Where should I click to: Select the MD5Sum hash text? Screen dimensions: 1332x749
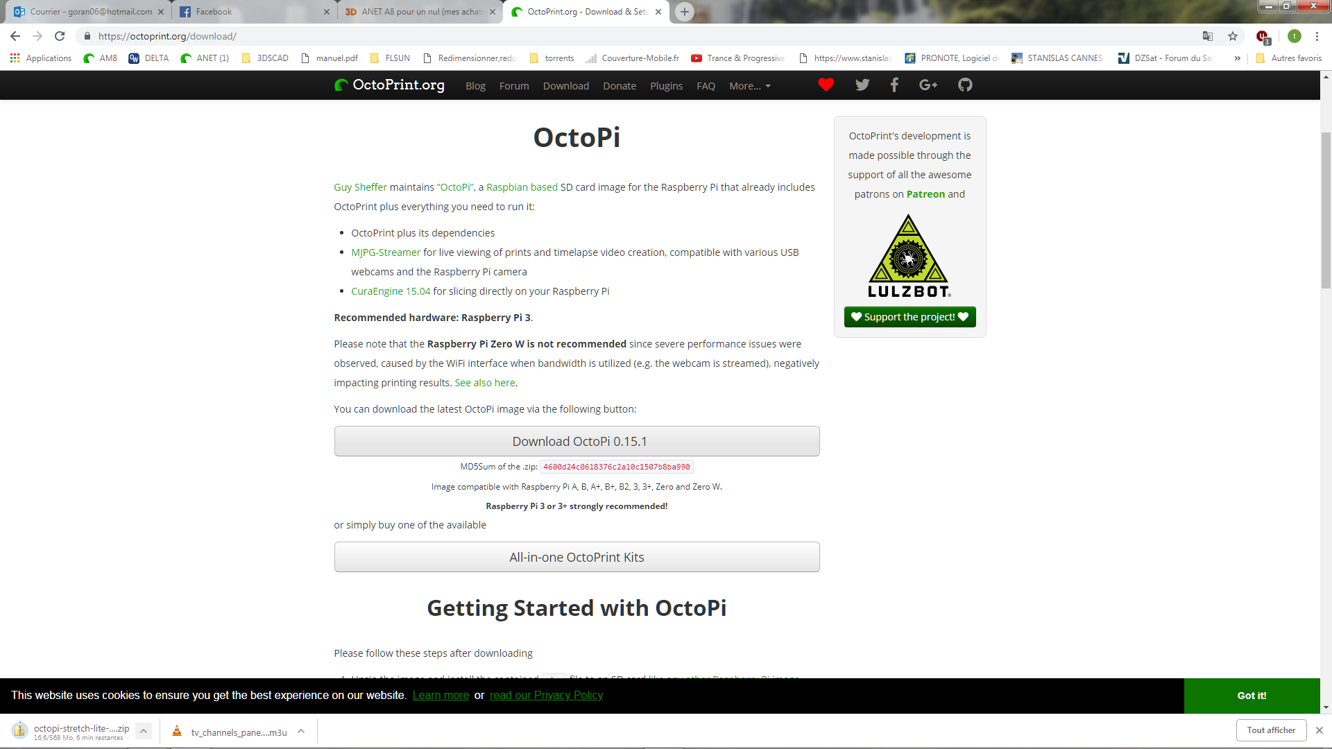tap(616, 467)
